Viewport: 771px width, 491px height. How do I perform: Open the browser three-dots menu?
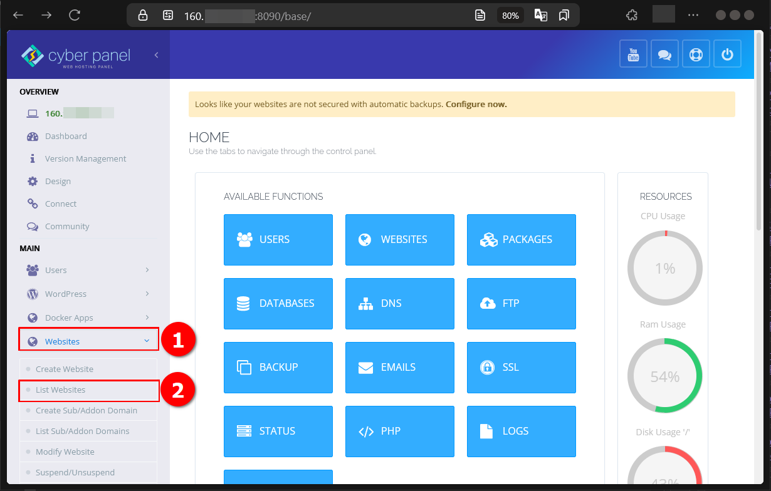click(693, 15)
